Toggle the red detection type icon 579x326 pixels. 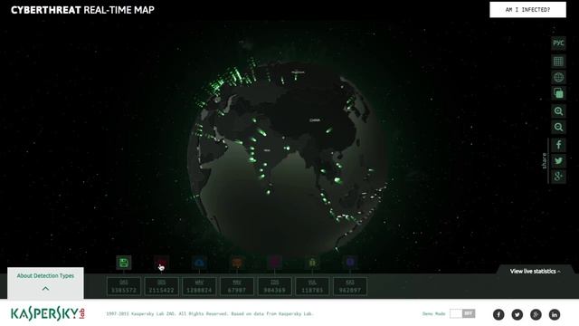161,263
